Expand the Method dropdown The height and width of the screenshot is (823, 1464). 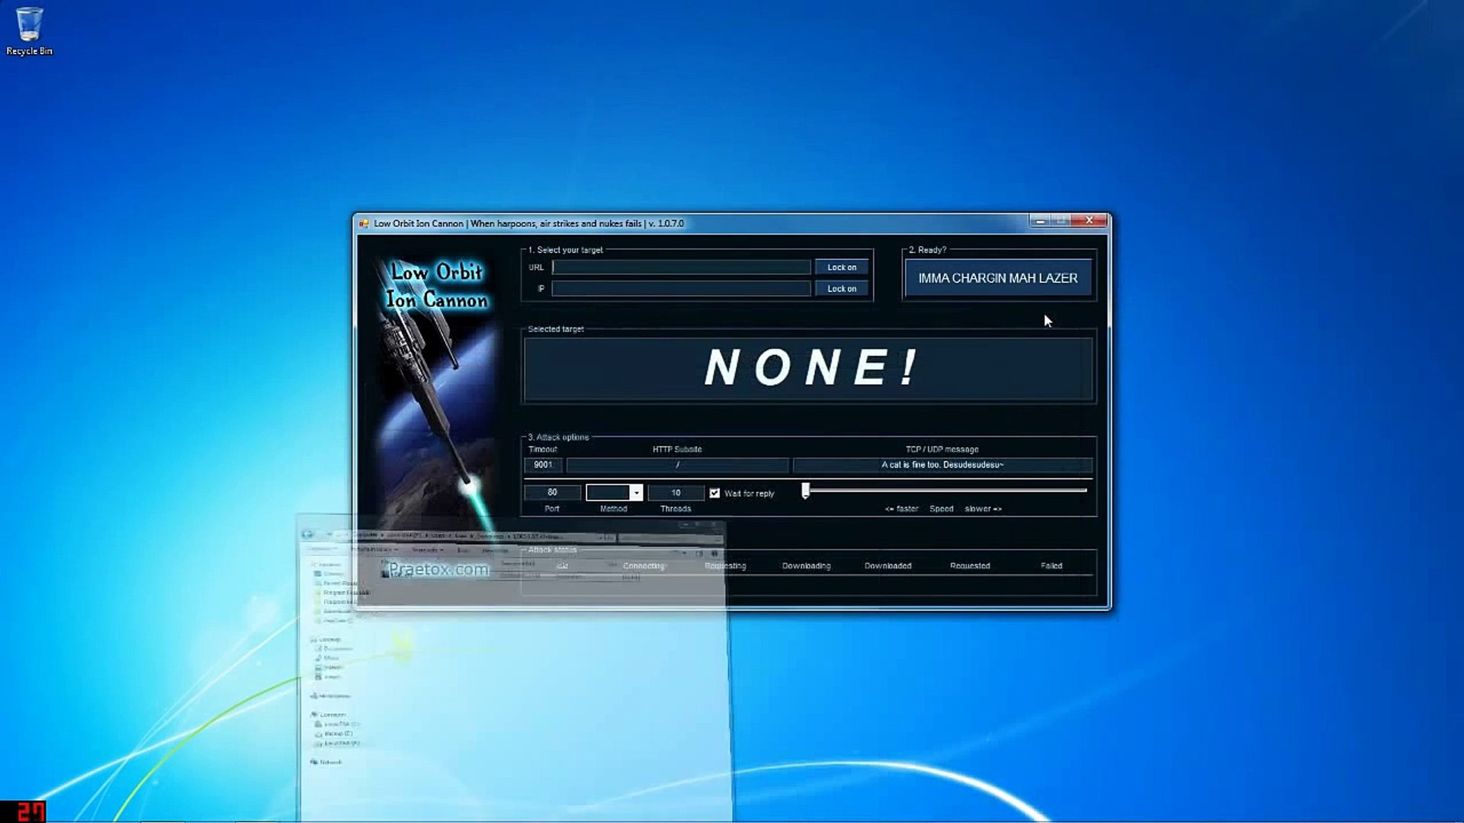[636, 493]
